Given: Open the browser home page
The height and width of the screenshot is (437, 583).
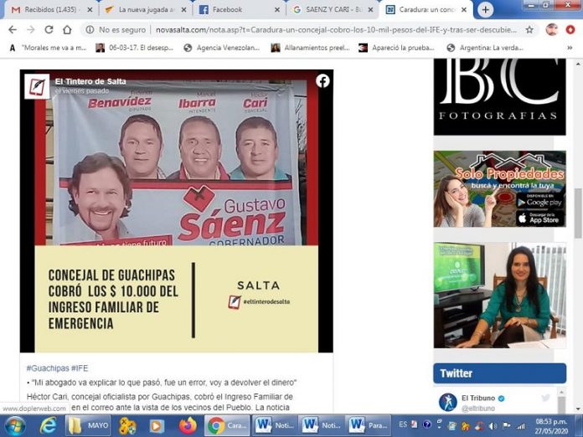Looking at the screenshot, I should point(67,30).
